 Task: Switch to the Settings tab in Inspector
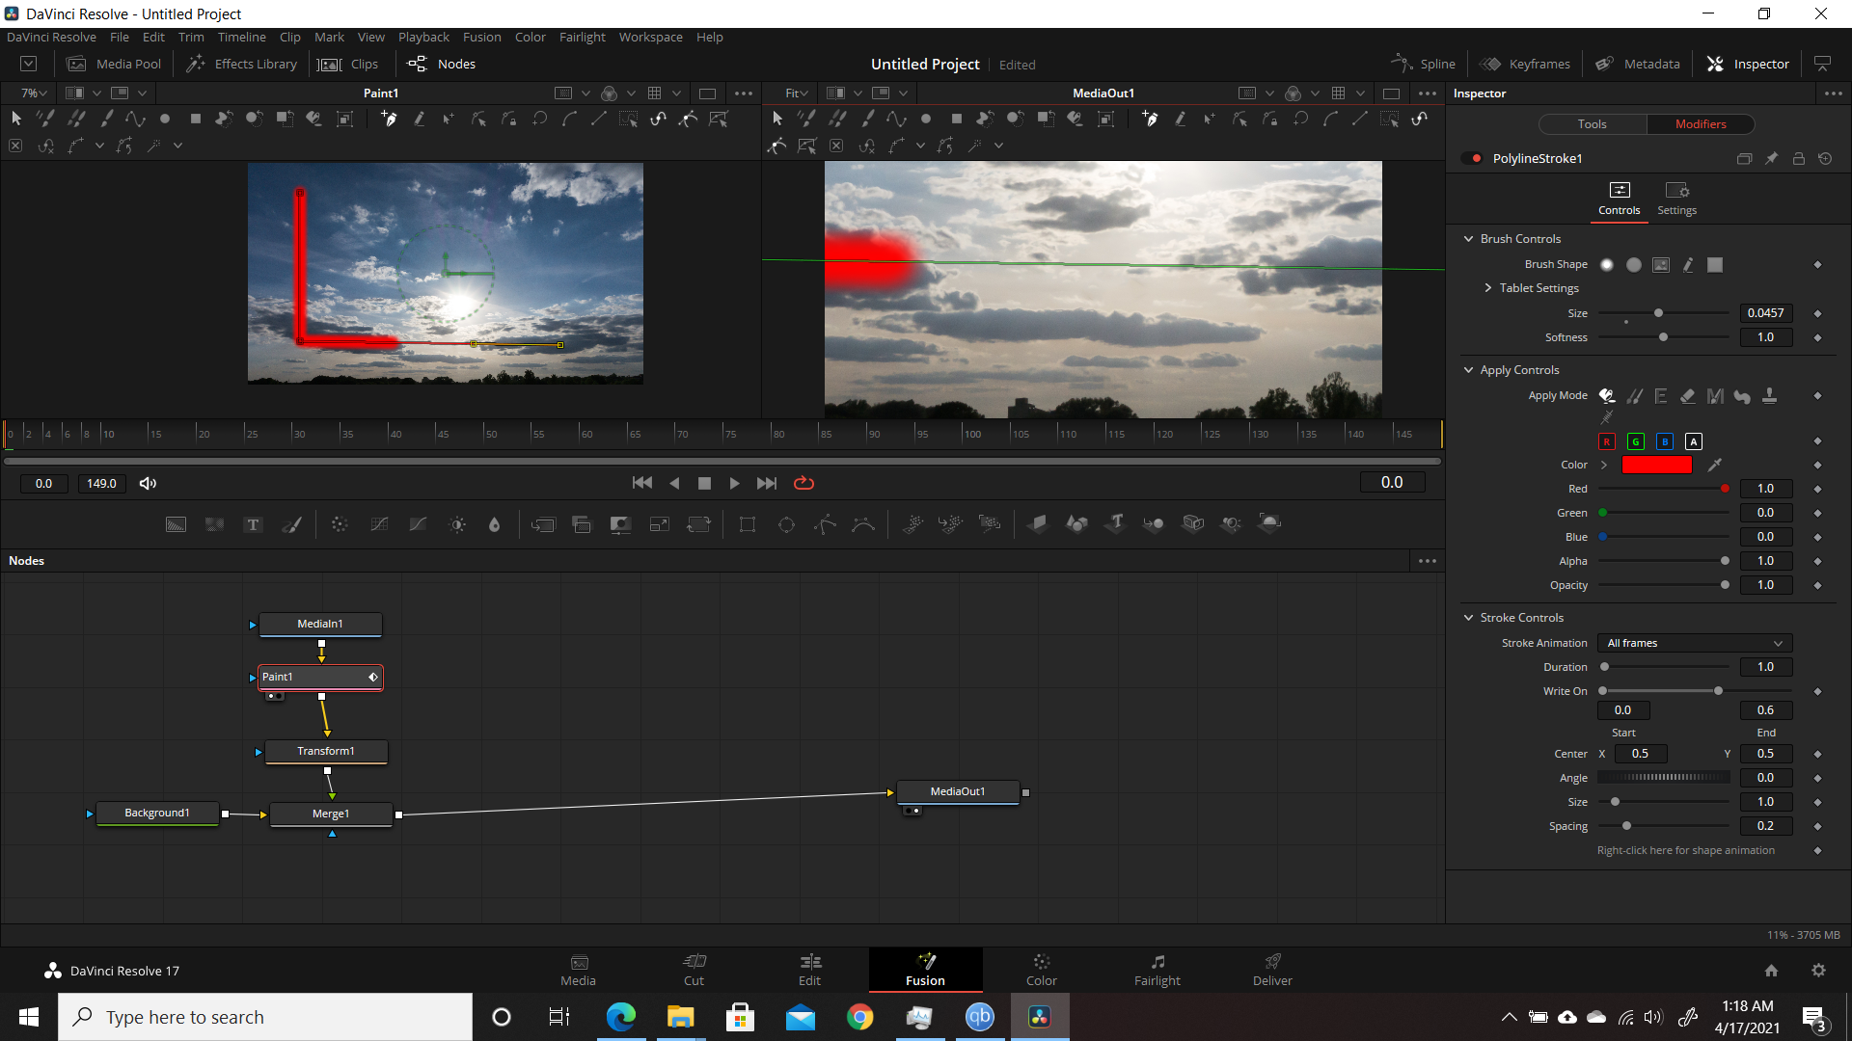click(x=1676, y=199)
